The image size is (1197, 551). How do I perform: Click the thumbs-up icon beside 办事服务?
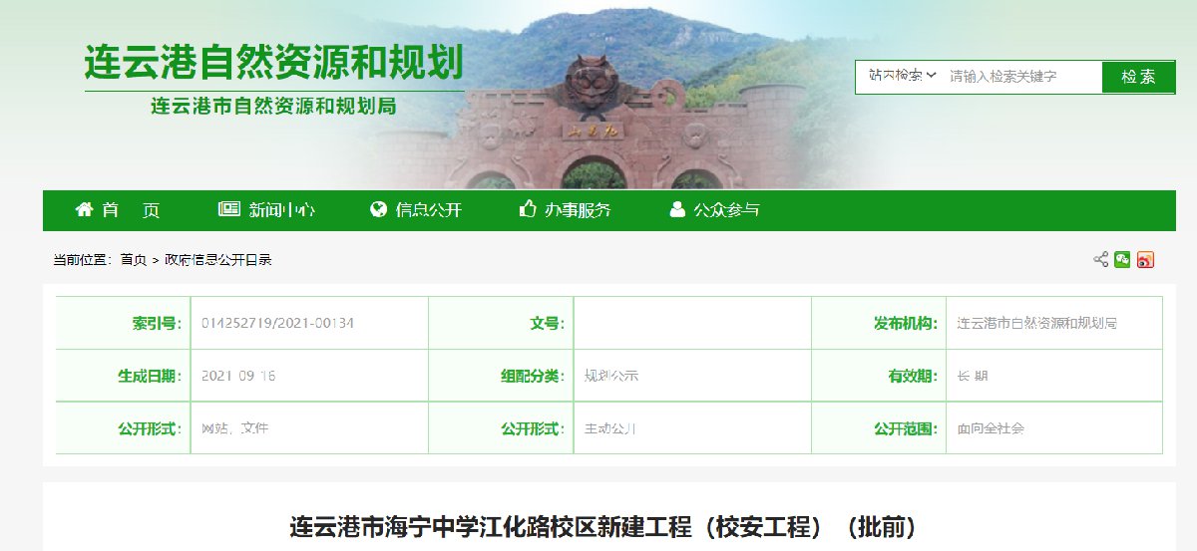coord(528,209)
